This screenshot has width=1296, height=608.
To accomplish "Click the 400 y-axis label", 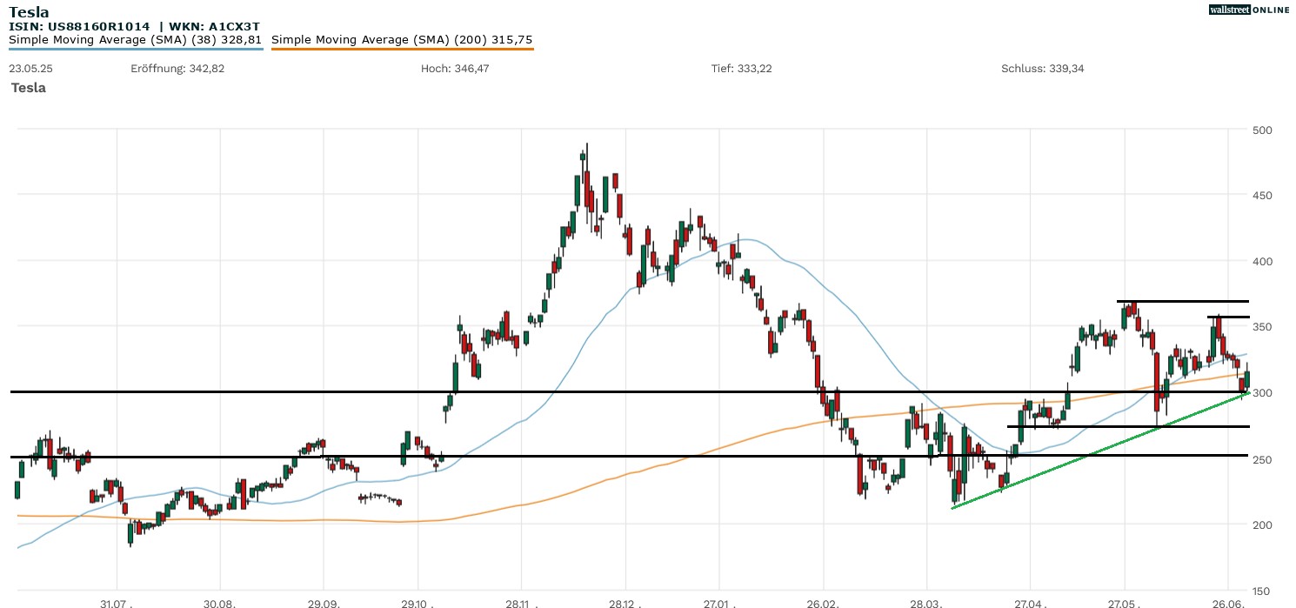I will 1262,262.
